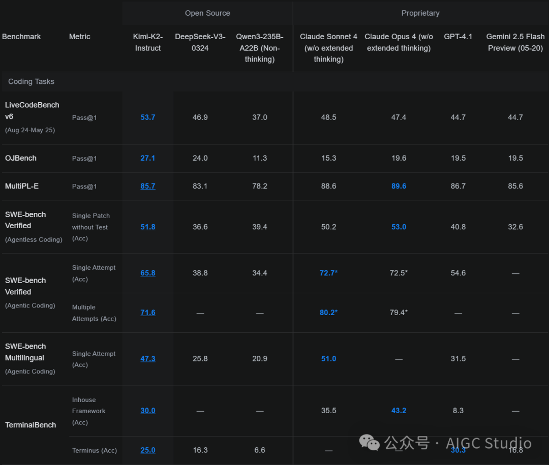Select the Kimi-K2-Instruct column header
This screenshot has width=549, height=465.
click(148, 42)
